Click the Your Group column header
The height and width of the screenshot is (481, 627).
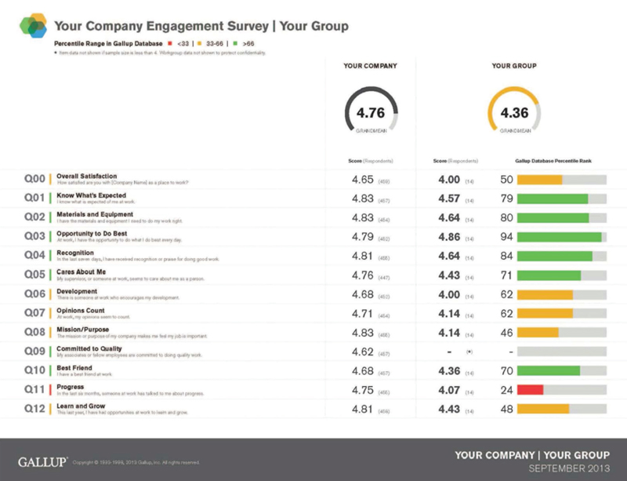(514, 66)
